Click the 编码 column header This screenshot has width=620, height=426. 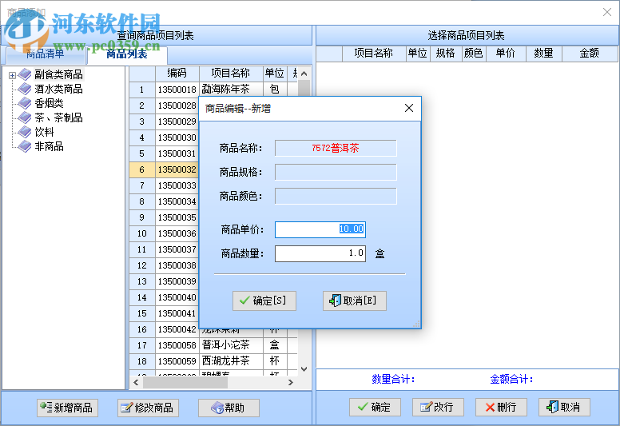(177, 74)
